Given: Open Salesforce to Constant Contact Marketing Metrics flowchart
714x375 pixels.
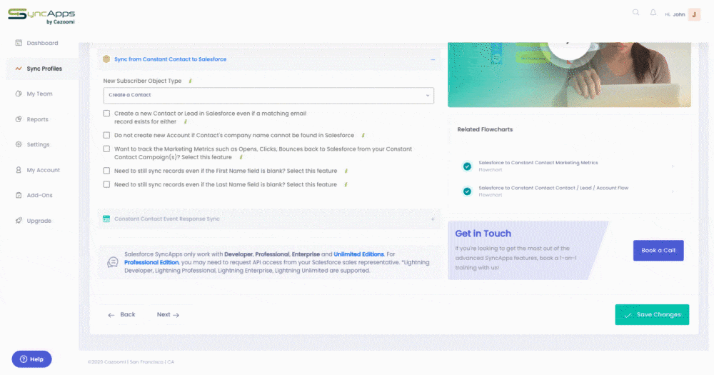Looking at the screenshot, I should [538, 163].
